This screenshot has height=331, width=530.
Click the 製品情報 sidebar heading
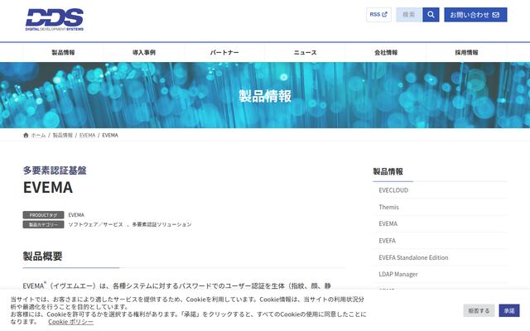(388, 171)
